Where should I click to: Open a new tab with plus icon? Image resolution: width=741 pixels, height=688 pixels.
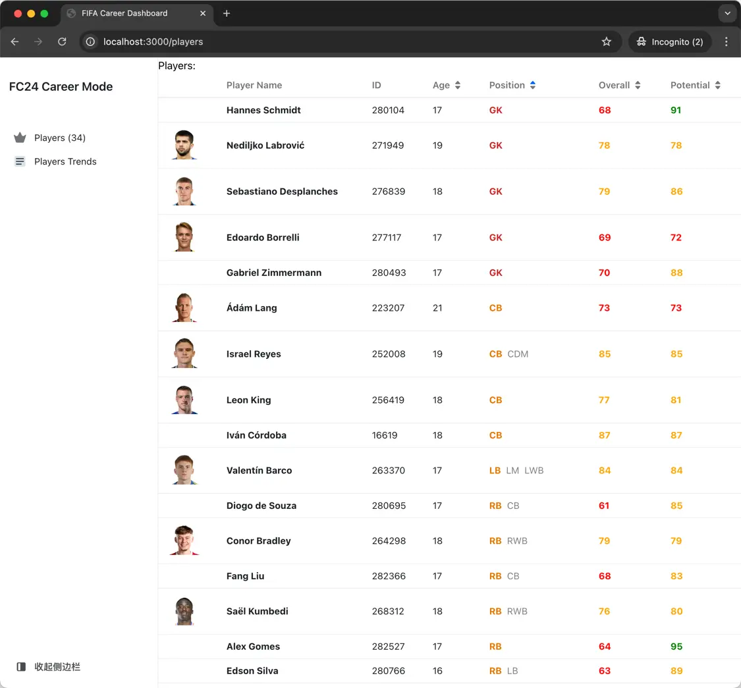click(227, 13)
